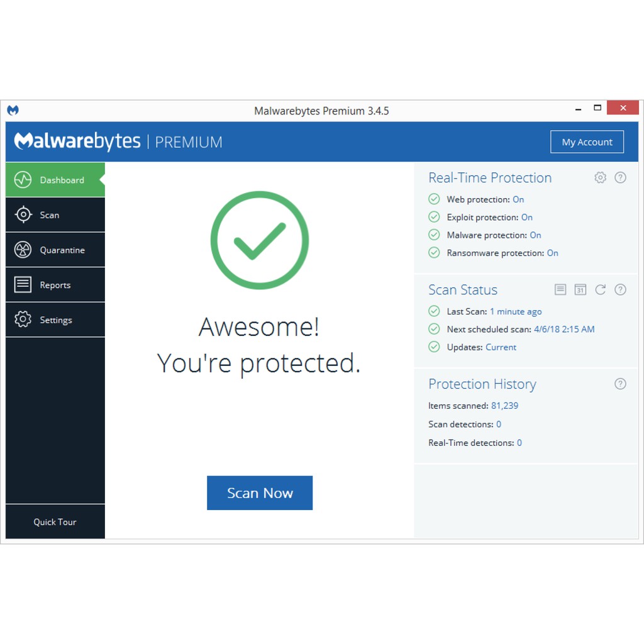Launch the Quick Tour
Viewport: 644px width, 644px height.
click(55, 521)
